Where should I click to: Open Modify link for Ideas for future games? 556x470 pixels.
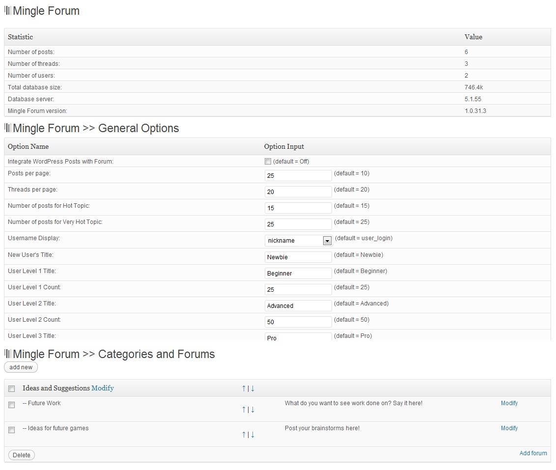point(509,428)
